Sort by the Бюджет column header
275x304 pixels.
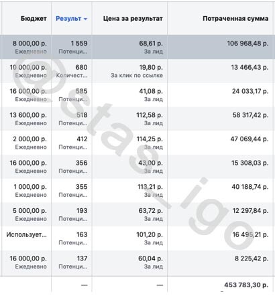tap(34, 19)
